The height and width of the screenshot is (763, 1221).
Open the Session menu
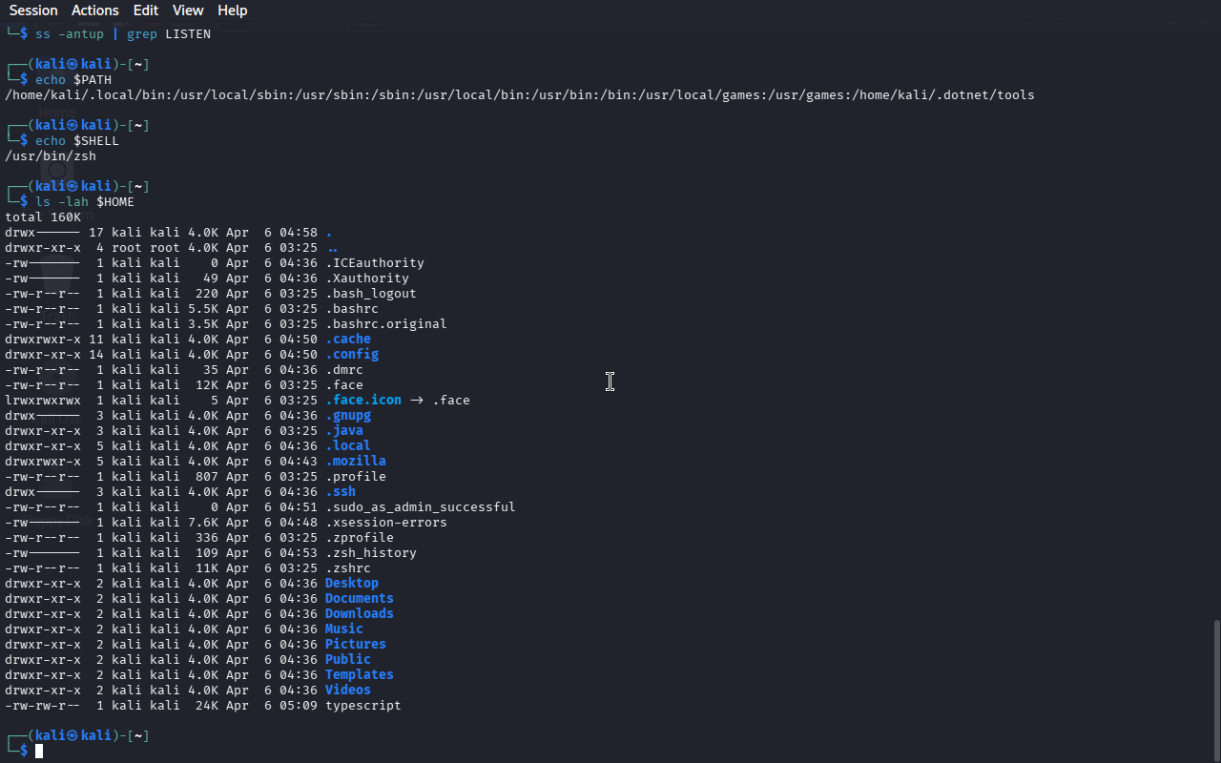click(x=33, y=10)
